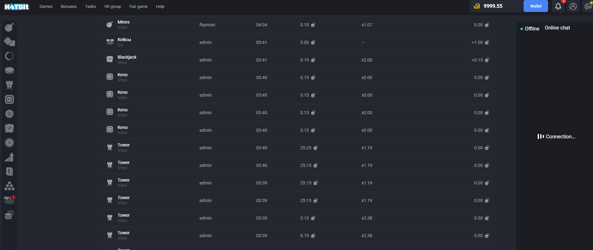Viewport: 593px width, 250px height.
Task: Open the Games menu
Action: (46, 7)
